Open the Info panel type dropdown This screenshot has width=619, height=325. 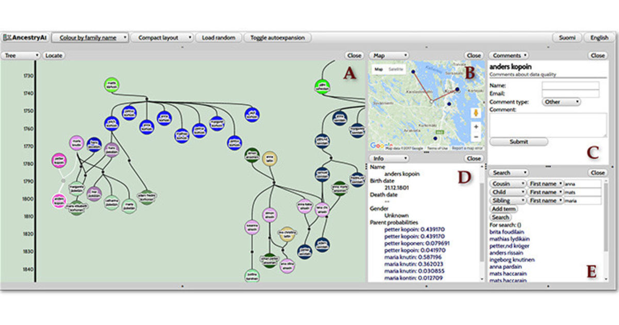click(389, 158)
